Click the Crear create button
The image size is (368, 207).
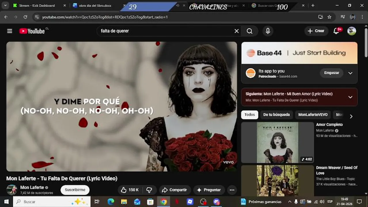(316, 31)
